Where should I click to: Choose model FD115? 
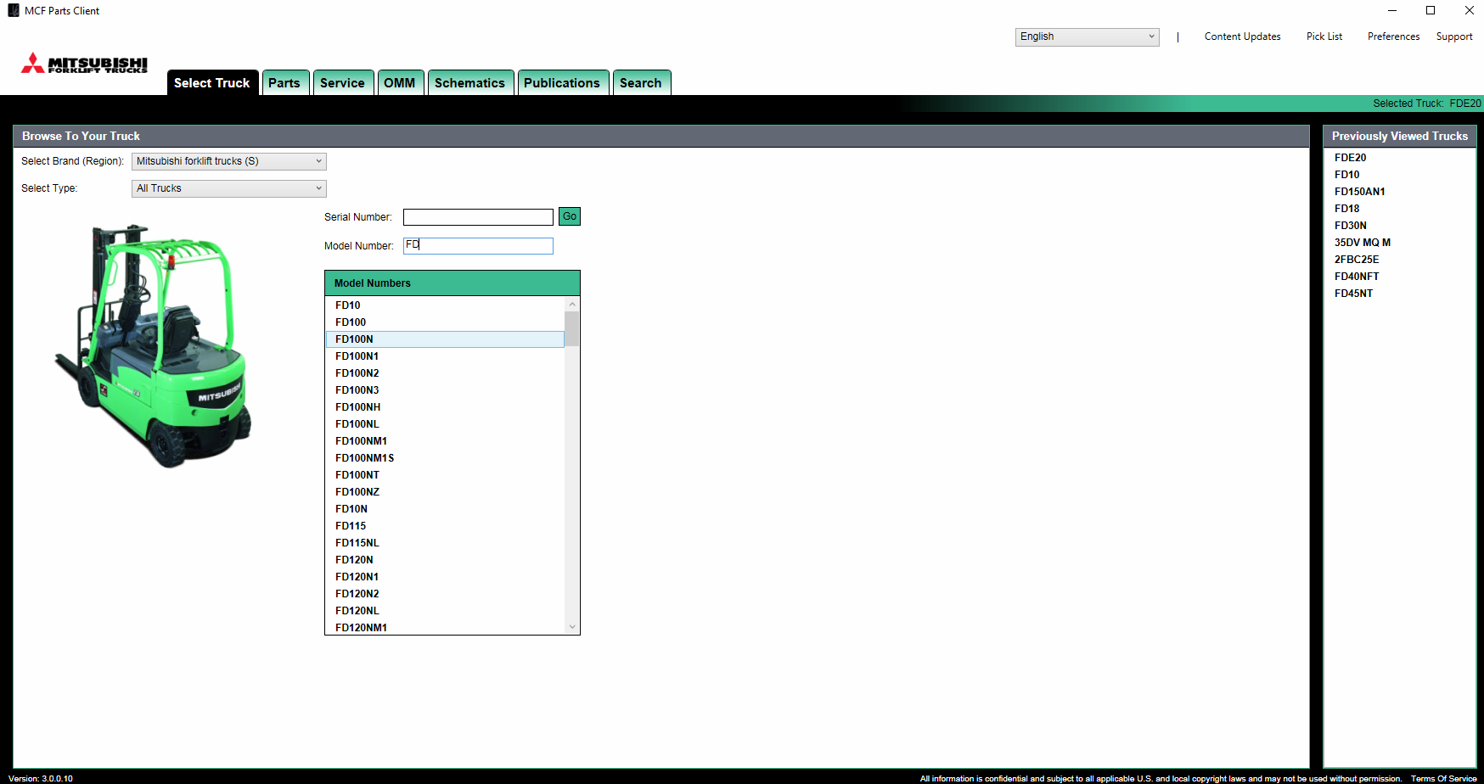445,526
